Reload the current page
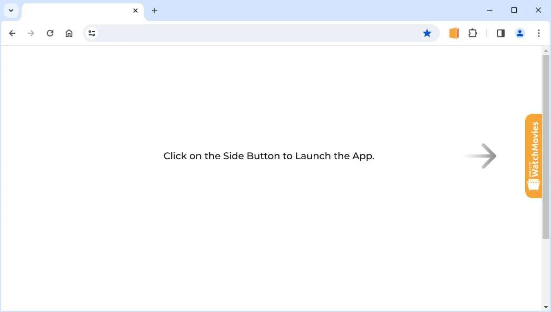Image resolution: width=551 pixels, height=312 pixels. coord(50,33)
